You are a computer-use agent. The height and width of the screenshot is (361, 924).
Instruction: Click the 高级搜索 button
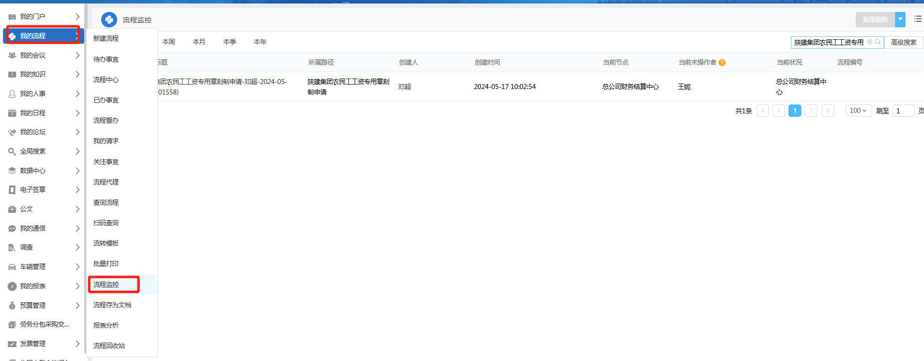pos(904,42)
